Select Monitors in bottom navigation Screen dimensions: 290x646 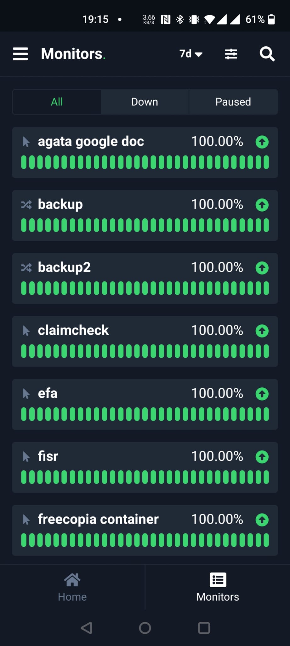(x=218, y=587)
